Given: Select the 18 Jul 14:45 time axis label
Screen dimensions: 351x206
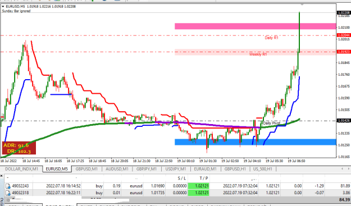Looking at the screenshot, I should 31,161.
